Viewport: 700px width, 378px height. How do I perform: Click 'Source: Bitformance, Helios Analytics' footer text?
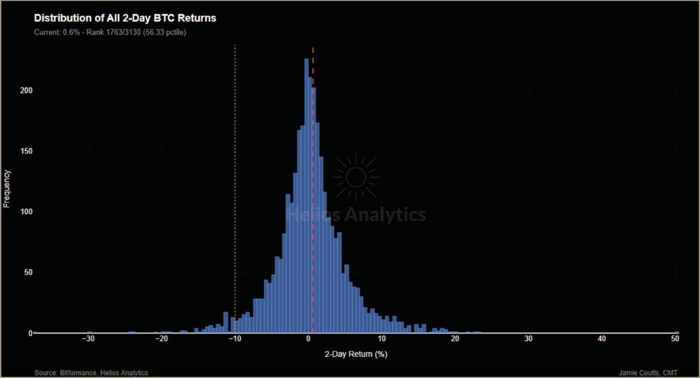point(91,373)
